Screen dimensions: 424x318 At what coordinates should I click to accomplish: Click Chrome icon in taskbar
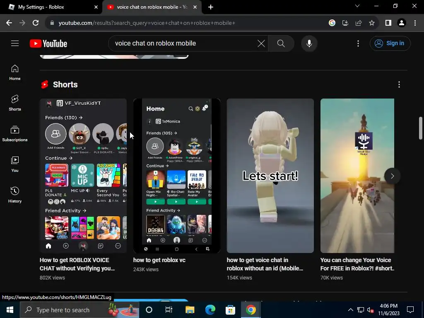coord(251,310)
